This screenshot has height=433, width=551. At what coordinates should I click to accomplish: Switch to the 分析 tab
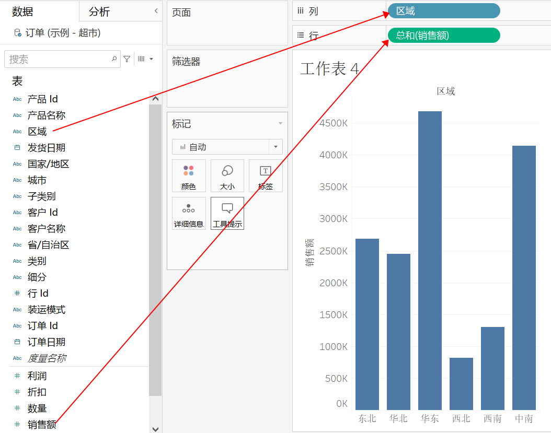point(99,11)
